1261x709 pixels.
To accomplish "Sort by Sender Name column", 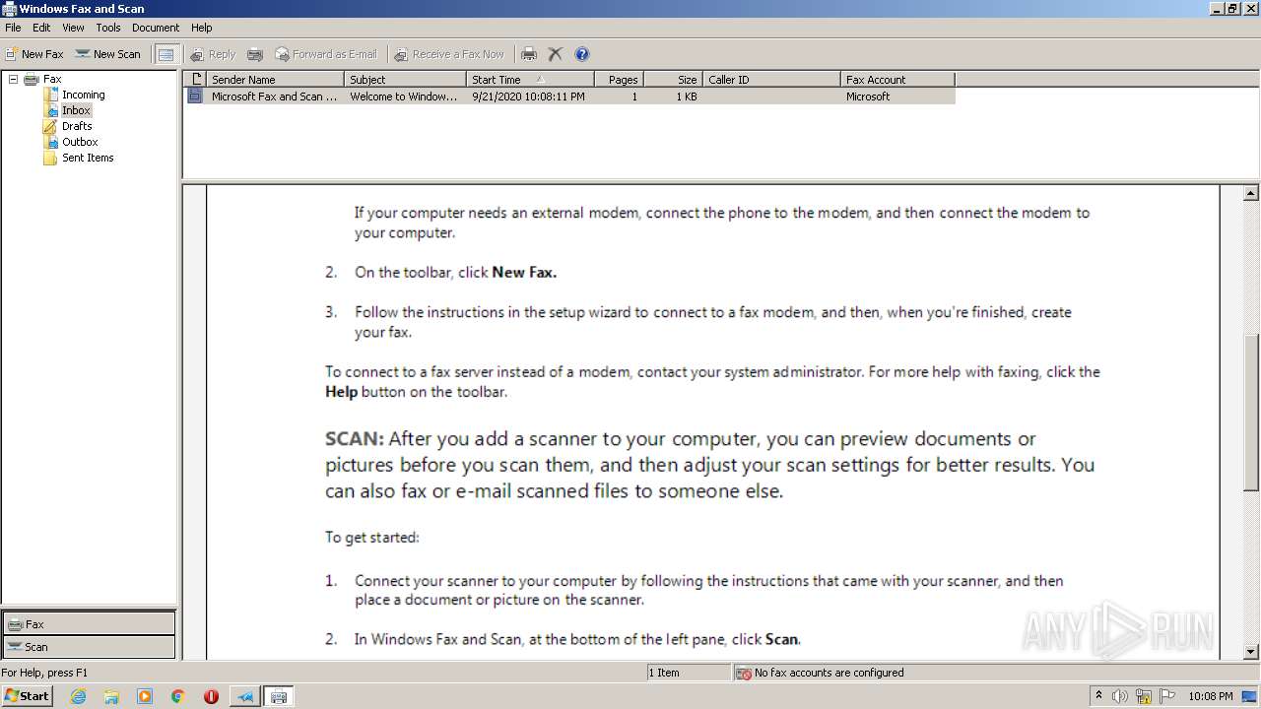I will pyautogui.click(x=275, y=80).
